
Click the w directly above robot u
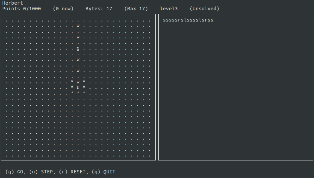coord(78,82)
